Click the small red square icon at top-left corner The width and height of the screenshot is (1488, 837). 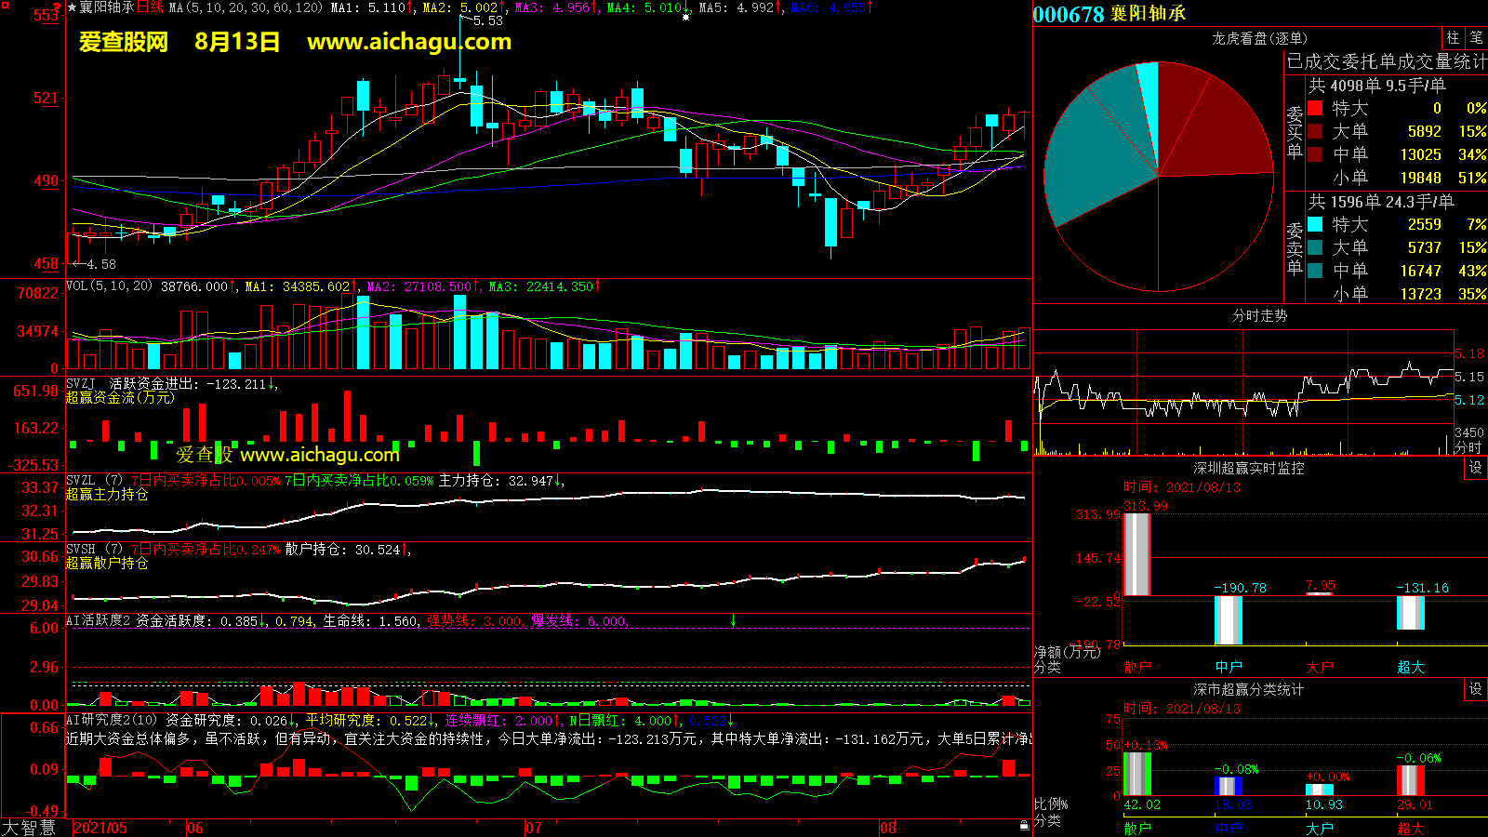coord(6,7)
